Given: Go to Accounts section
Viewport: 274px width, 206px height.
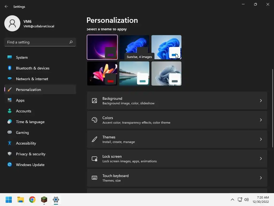Looking at the screenshot, I should [40, 111].
